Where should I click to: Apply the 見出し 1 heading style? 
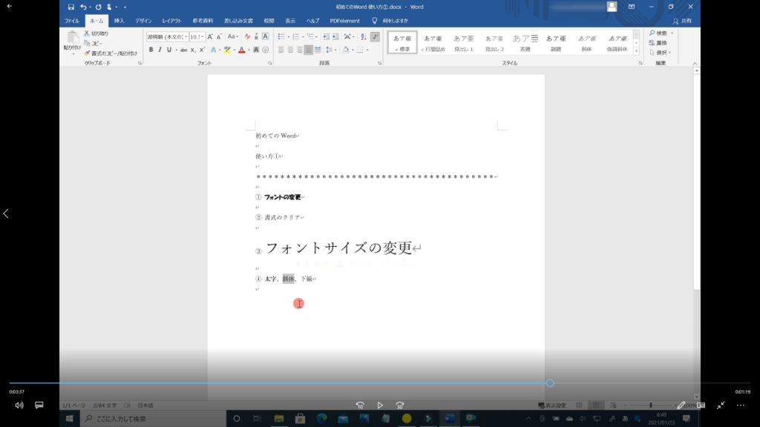tap(463, 42)
